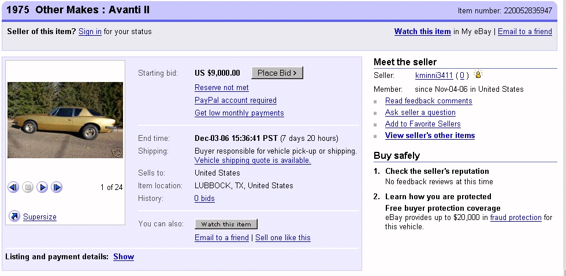The height and width of the screenshot is (276, 566).
Task: Click the stop slideshow icon
Action: [28, 187]
